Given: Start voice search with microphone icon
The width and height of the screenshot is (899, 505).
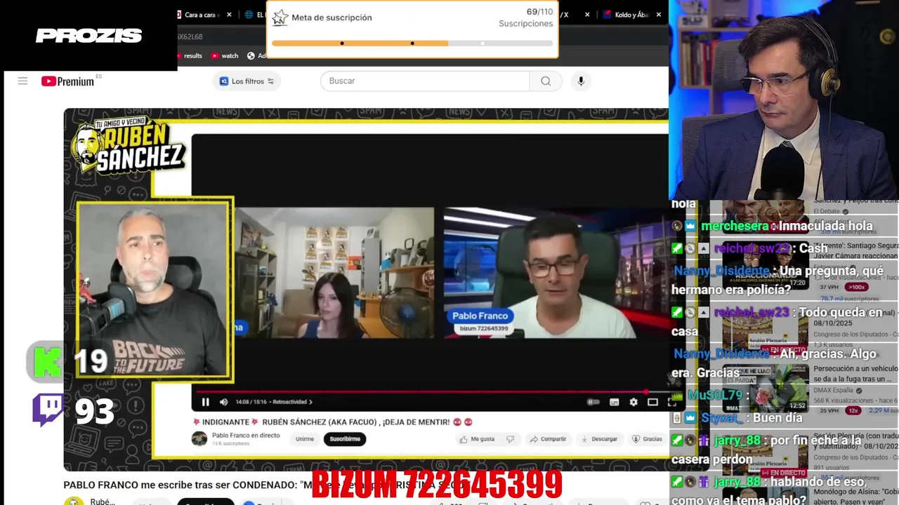Looking at the screenshot, I should point(581,81).
